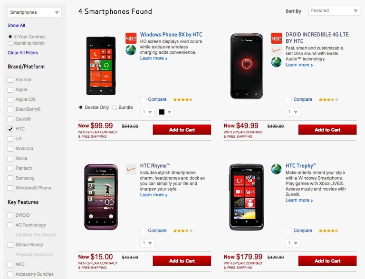This screenshot has height=279, width=365.
Task: Click the globe icon beside HTC Trophy
Action: [x=276, y=169]
